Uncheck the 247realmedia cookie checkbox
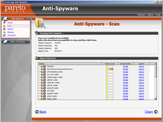Viewport: 163px width, 122px height. click(x=45, y=72)
